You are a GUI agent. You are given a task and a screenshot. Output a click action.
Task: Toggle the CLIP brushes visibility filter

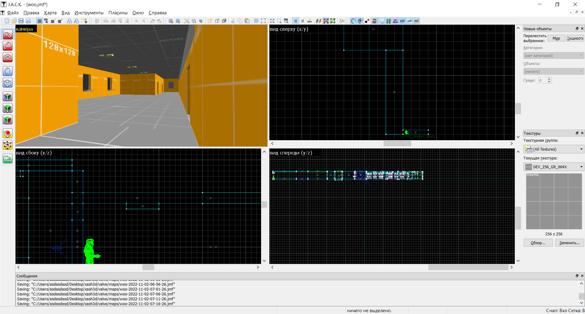409,21
